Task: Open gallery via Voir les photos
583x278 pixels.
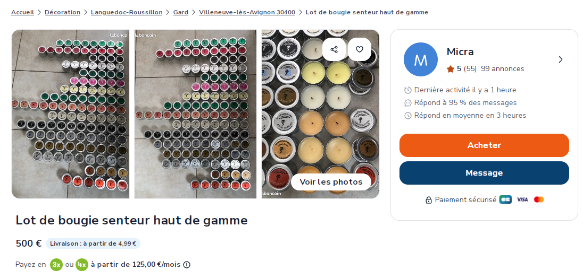Action: coord(331,181)
